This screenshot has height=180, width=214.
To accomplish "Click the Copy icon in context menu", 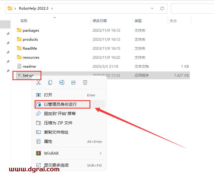I will pos(50,82).
